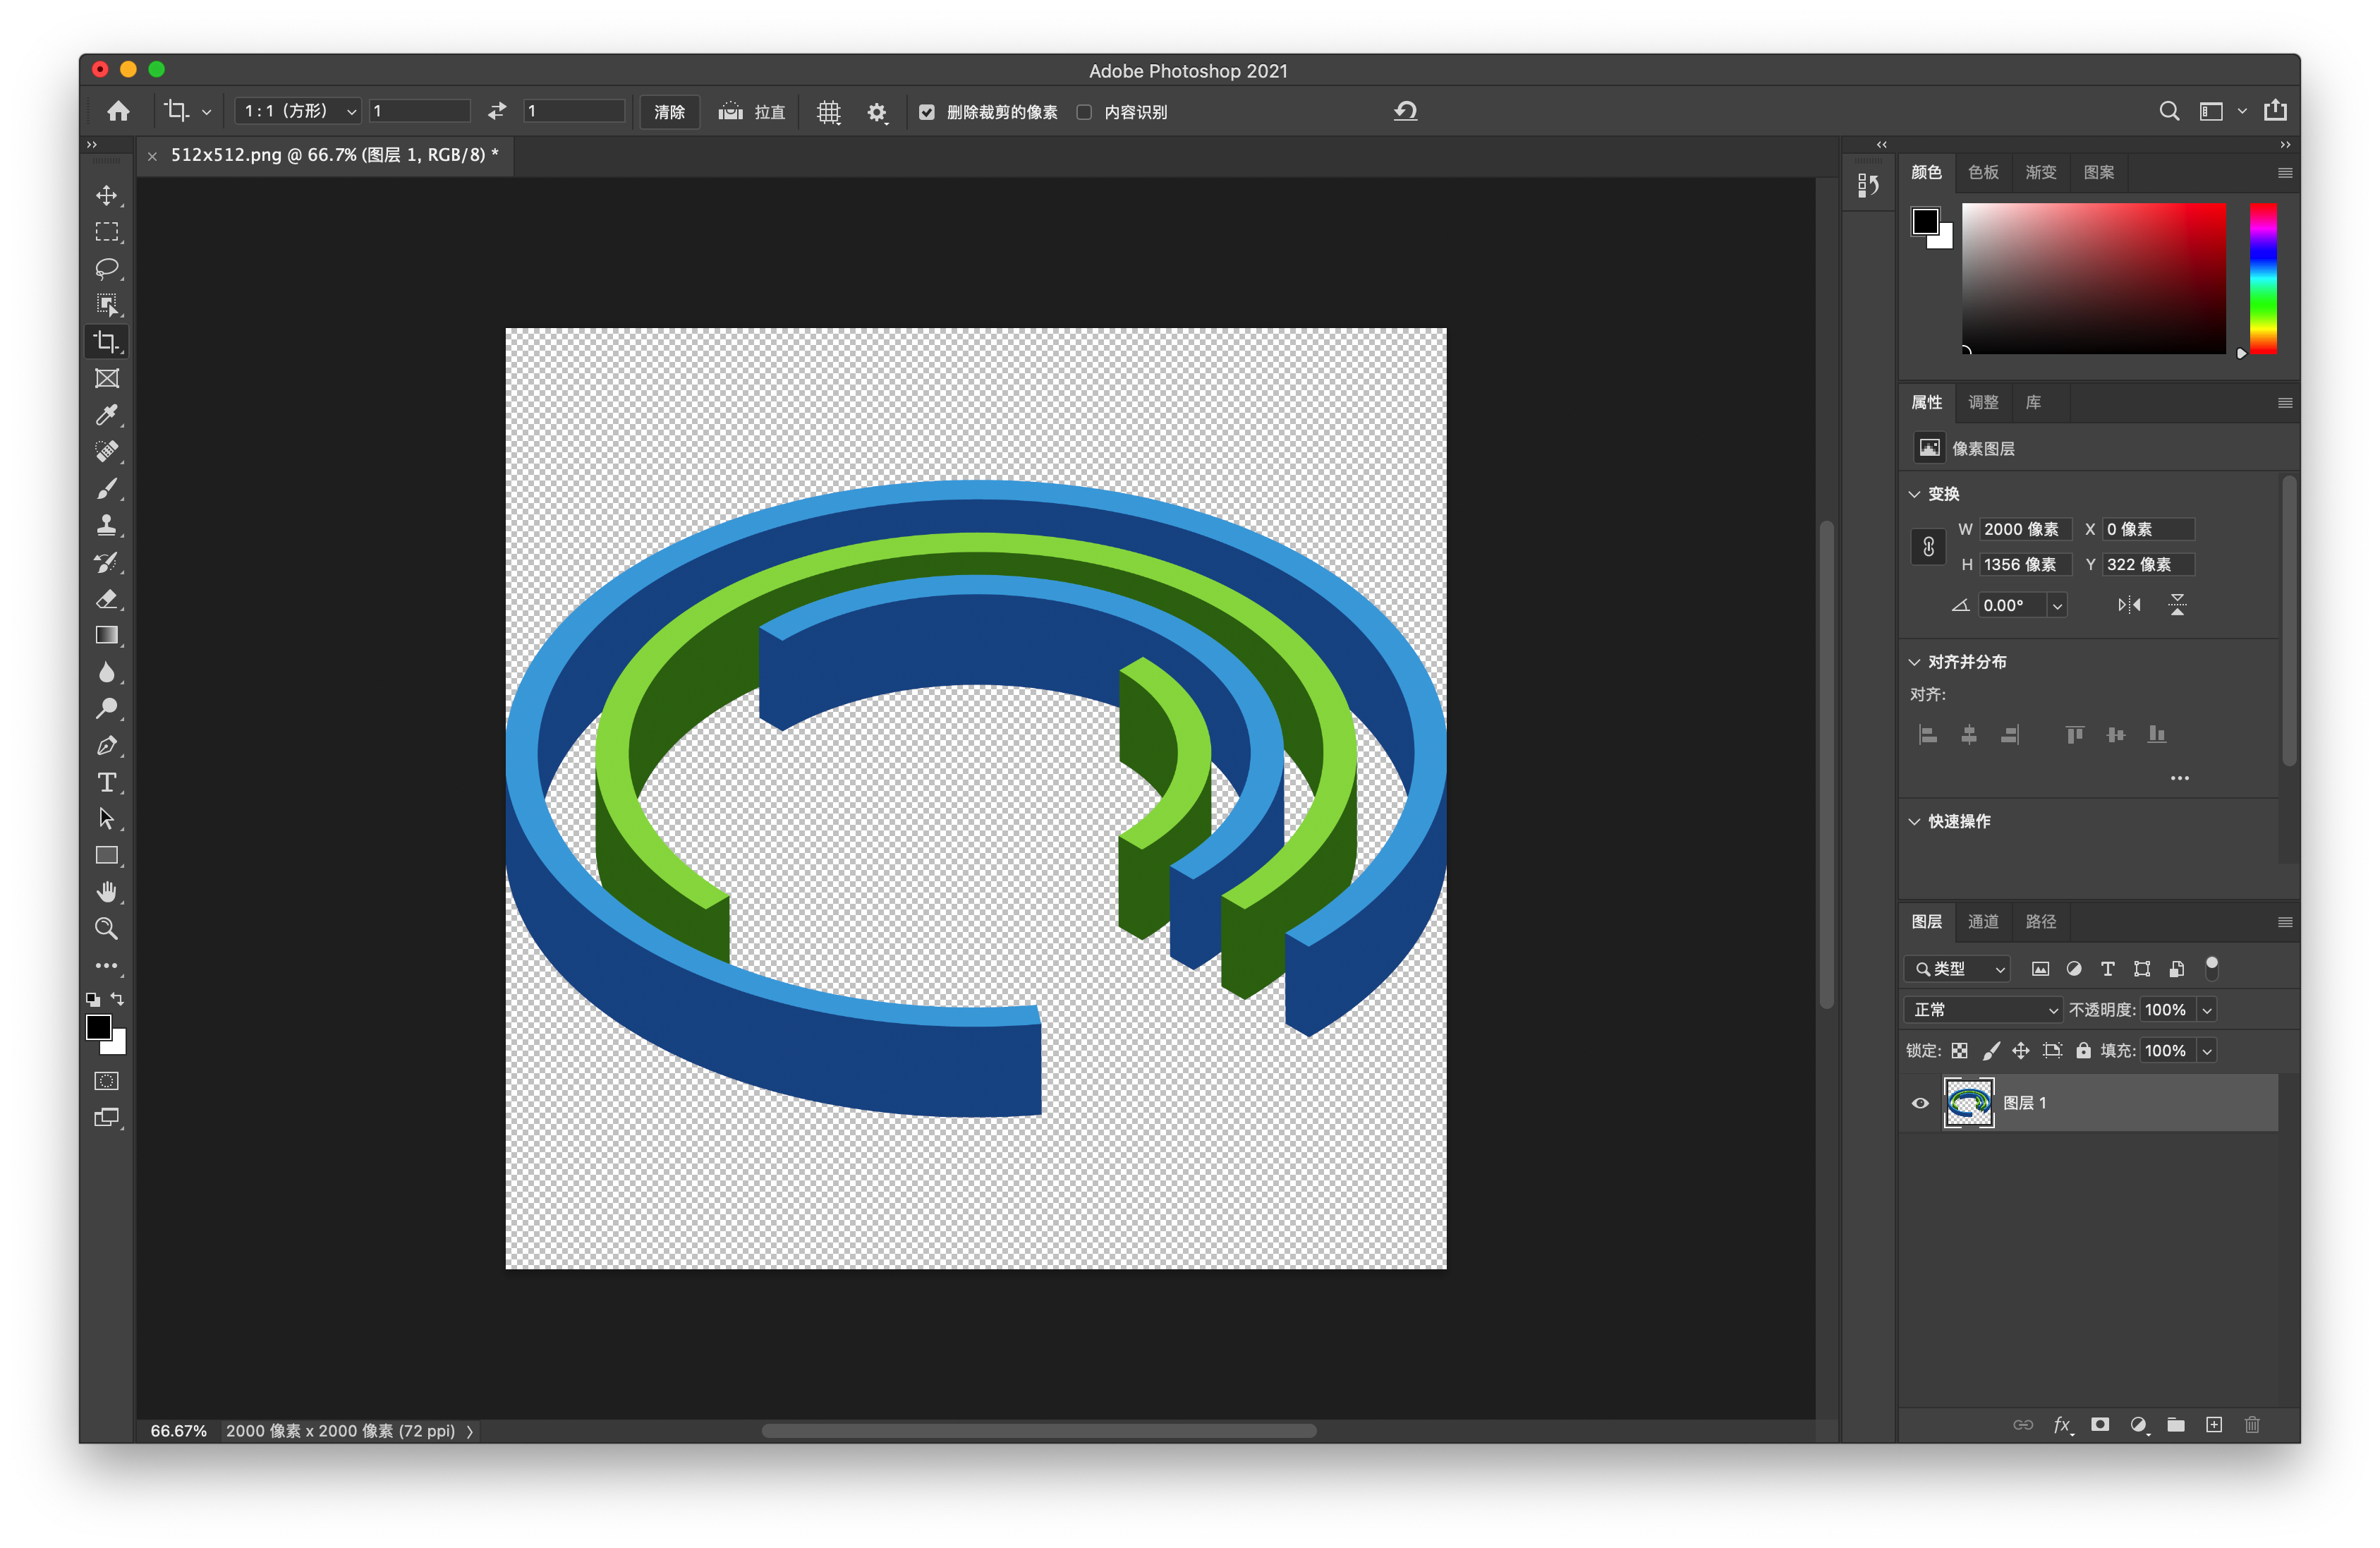Select the Zoom tool

107,928
